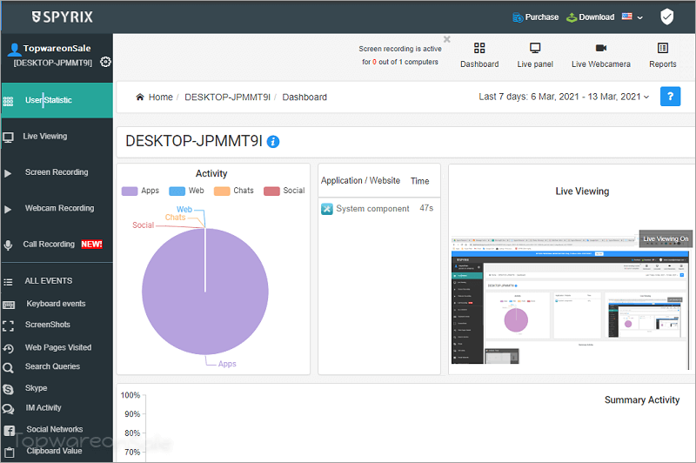This screenshot has height=463, width=696.
Task: Open the Dashboard grid icon
Action: tap(479, 48)
